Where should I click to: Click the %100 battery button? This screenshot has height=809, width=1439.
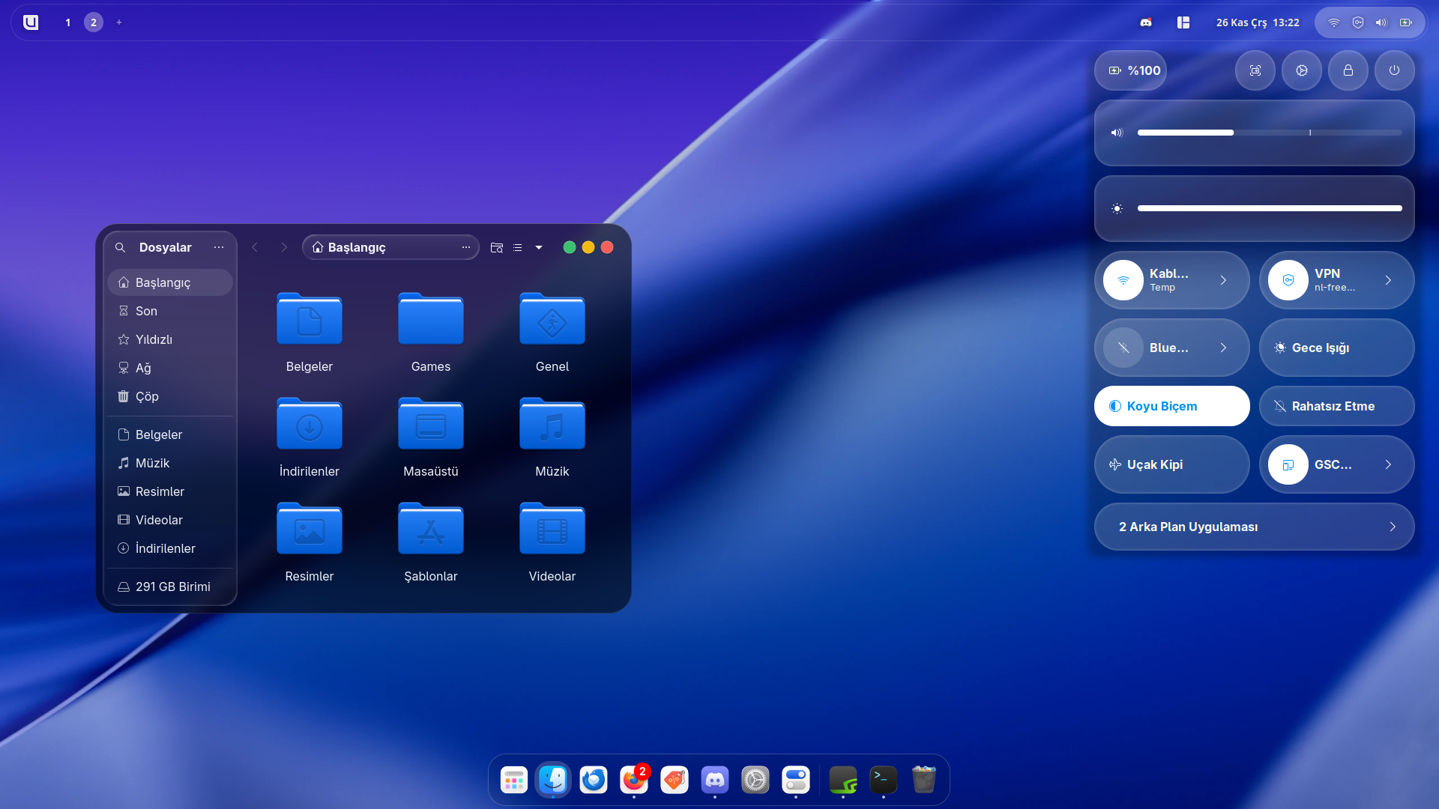click(x=1131, y=70)
